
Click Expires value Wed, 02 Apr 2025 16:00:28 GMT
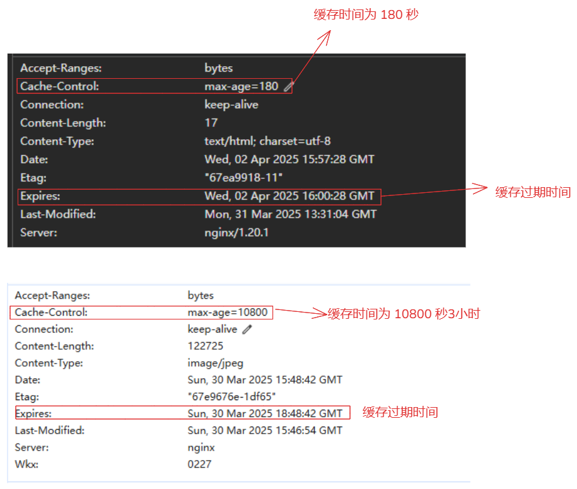pos(289,196)
